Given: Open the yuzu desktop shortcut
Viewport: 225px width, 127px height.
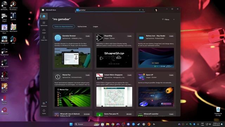Looking at the screenshot, I should (13, 40).
